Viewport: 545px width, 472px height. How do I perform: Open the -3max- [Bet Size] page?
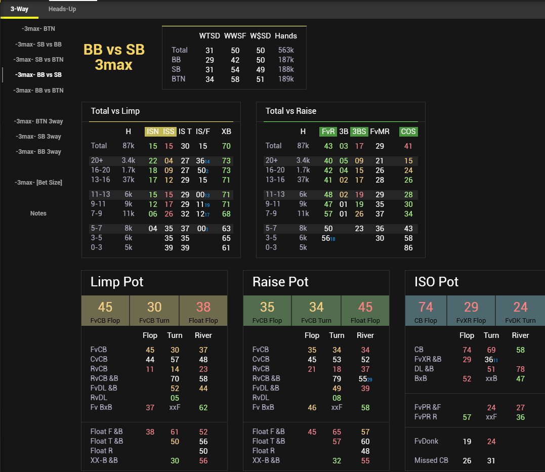coord(38,182)
